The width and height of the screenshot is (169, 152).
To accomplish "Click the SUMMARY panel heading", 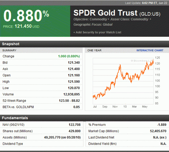I will [x=9, y=50].
